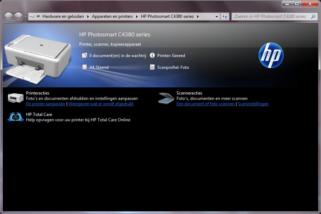The height and width of the screenshot is (214, 321).
Task: Open the Apparaten en printers breadcrumb
Action: [x=112, y=16]
